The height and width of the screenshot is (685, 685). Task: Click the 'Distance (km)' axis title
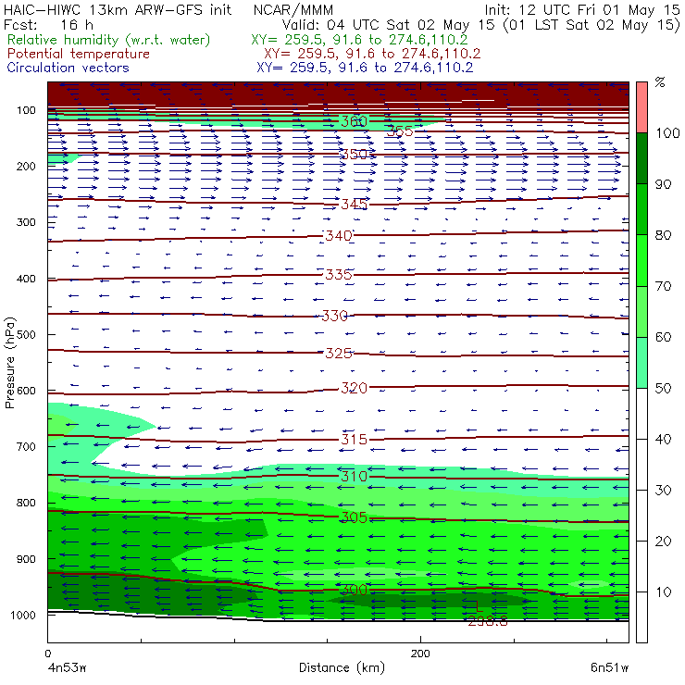(342, 667)
